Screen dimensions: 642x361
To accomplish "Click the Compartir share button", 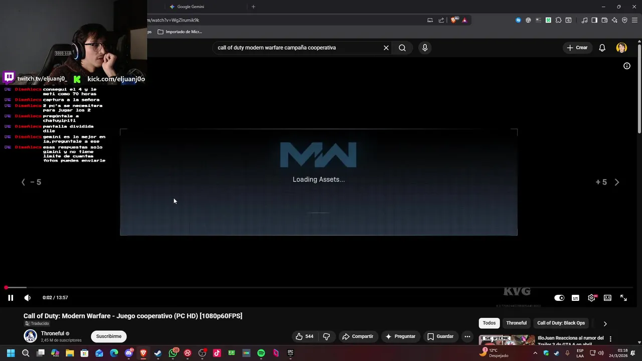I will (358, 336).
